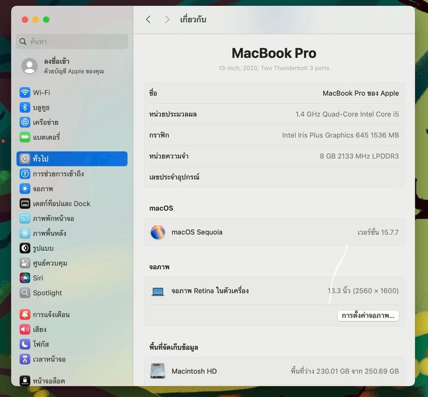428x397 pixels.
Task: Click the MacBook Pro heading
Action: (274, 53)
